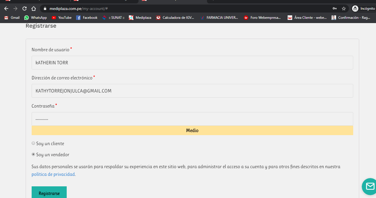The height and width of the screenshot is (198, 376).
Task: Click the Dirección de correo electrónico label
Action: 62,78
